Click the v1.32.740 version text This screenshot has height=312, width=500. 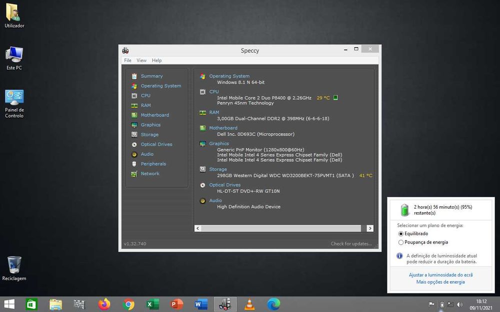point(135,244)
